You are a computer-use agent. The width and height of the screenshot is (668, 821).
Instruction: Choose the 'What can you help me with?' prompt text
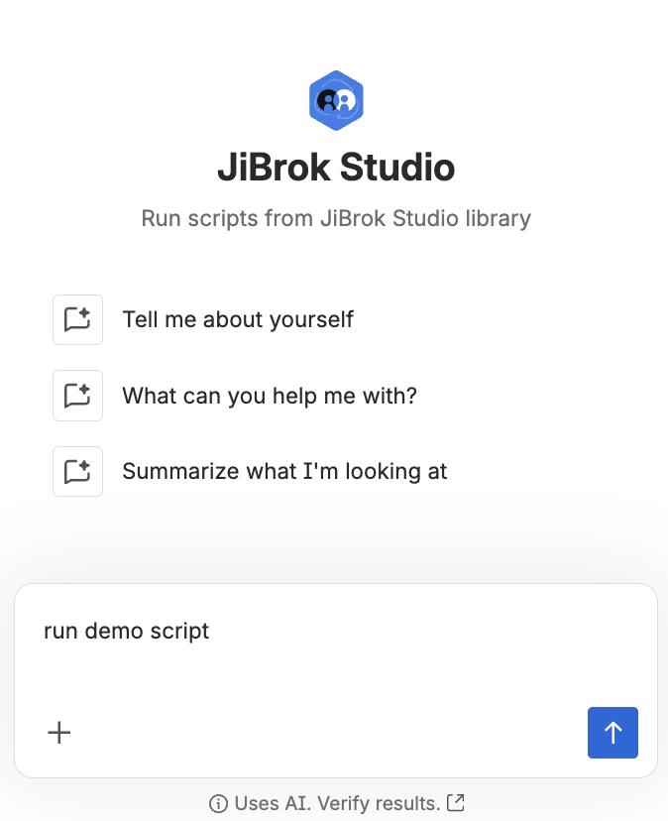270,396
